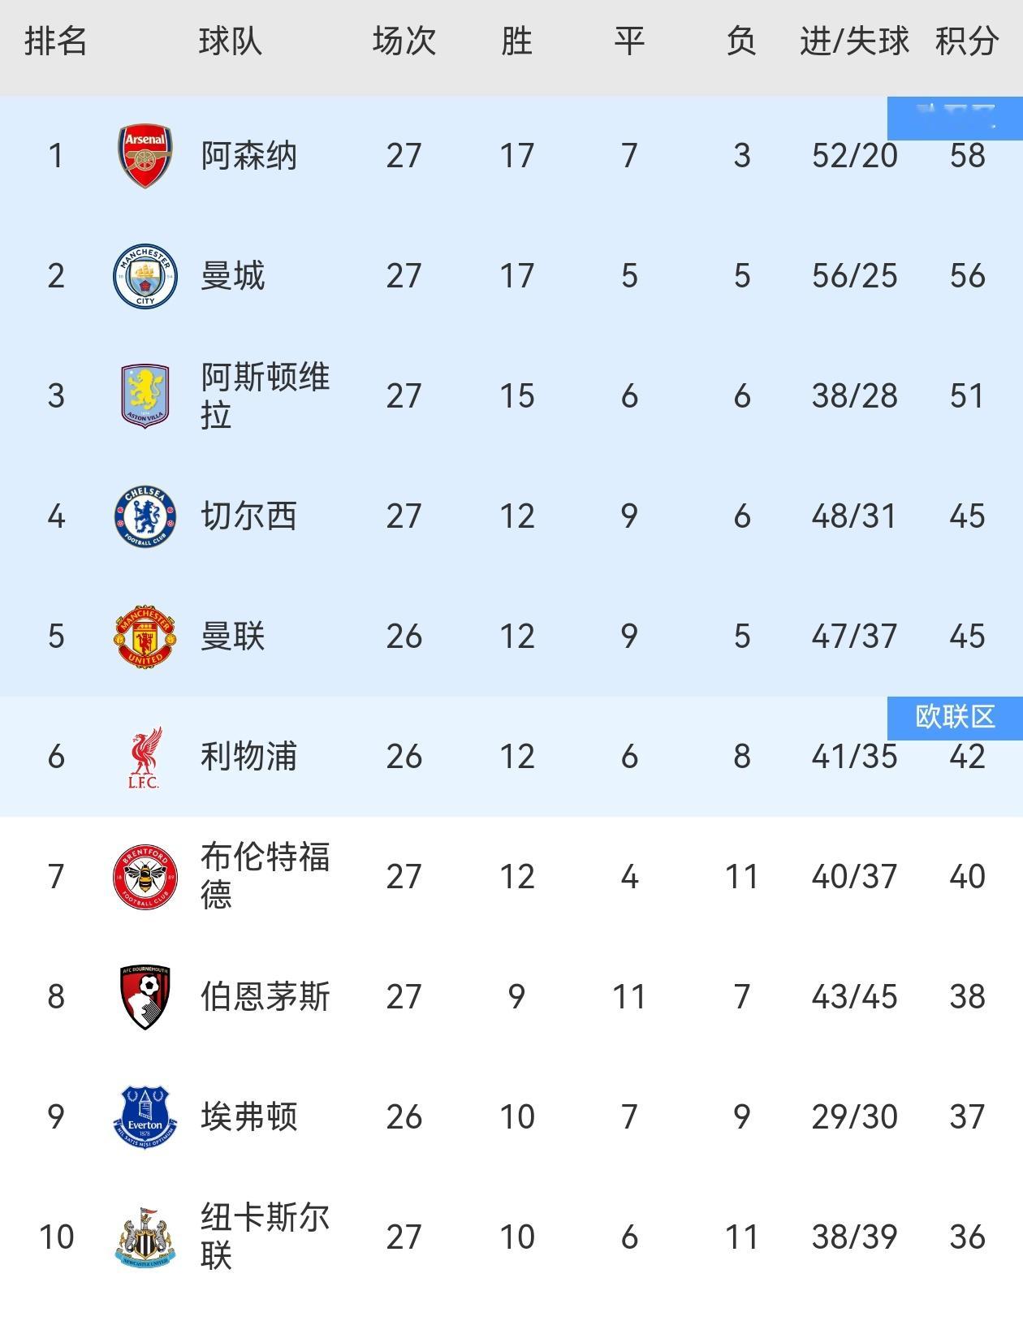Click the 场次 column header
Viewport: 1023px width, 1321px height.
(404, 41)
